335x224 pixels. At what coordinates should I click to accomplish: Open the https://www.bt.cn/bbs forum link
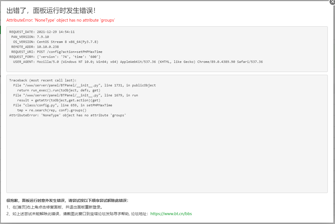pos(171,214)
